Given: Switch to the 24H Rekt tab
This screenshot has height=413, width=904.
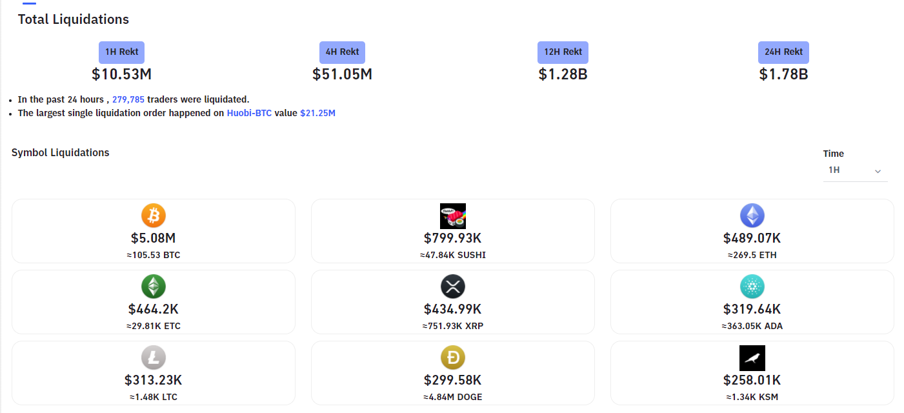Looking at the screenshot, I should [783, 52].
